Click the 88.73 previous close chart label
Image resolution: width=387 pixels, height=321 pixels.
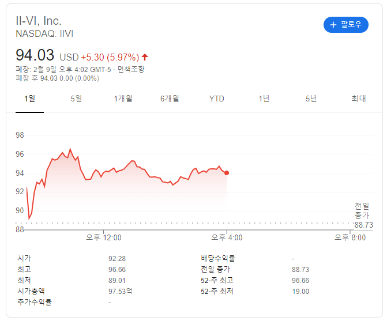point(364,225)
